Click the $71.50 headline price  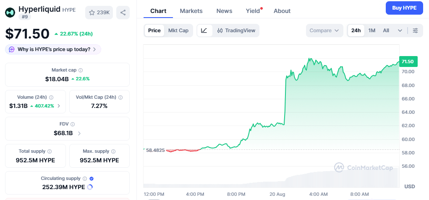(27, 33)
